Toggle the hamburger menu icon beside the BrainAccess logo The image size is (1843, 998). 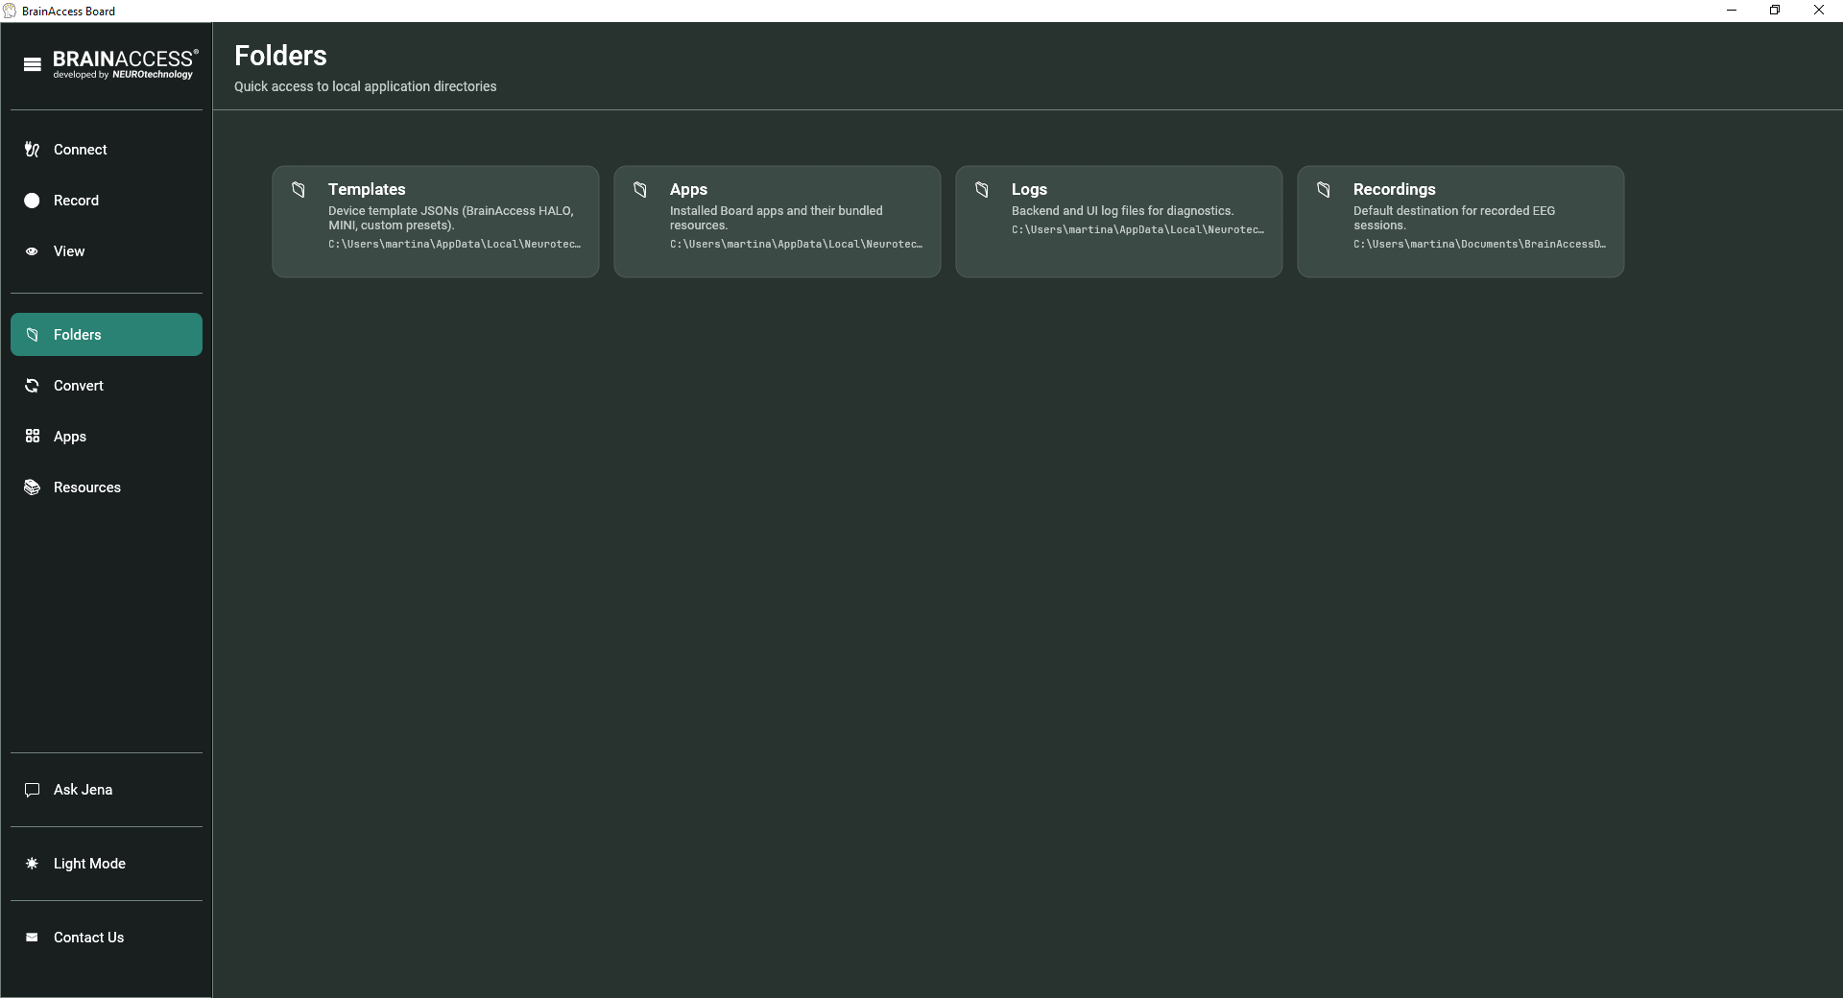[33, 65]
